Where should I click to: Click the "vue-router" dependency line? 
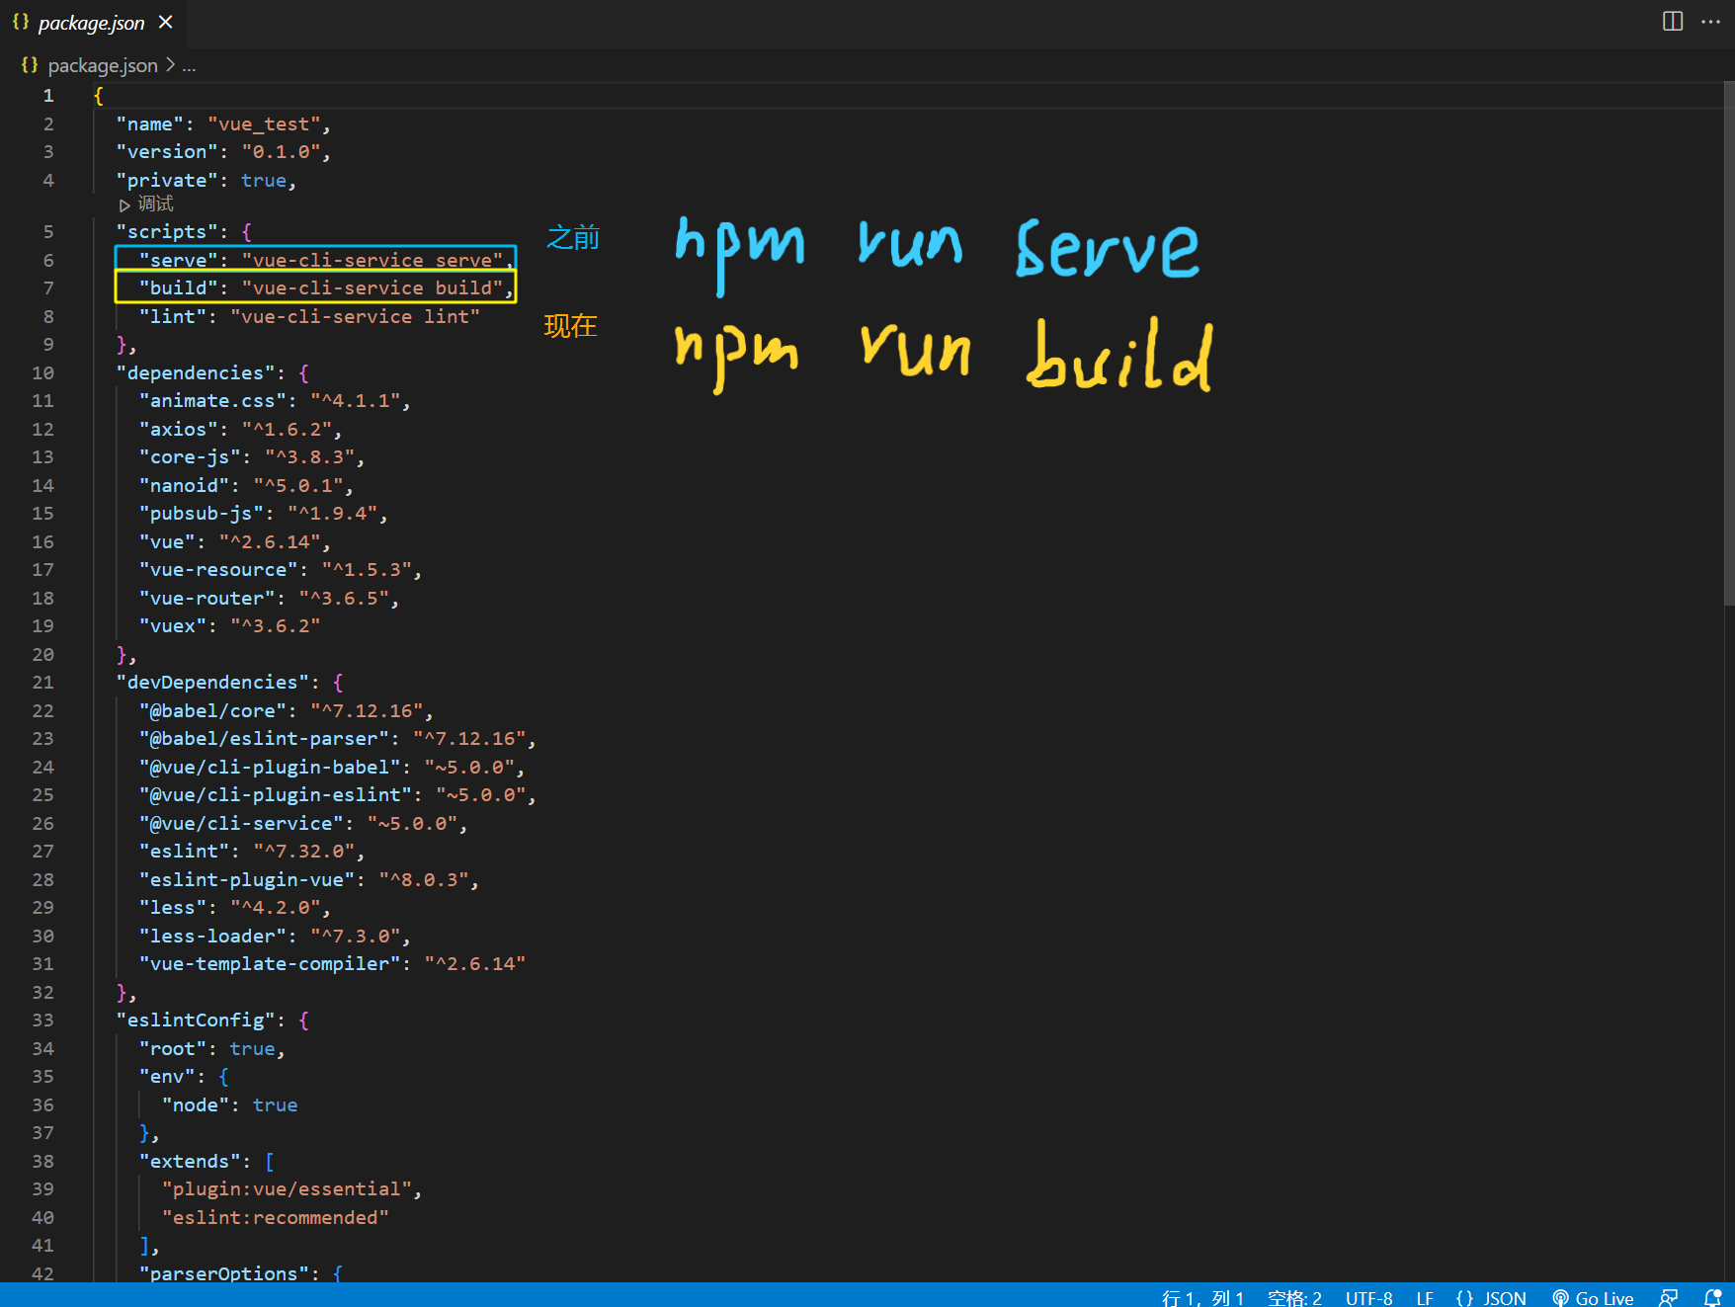pos(269,598)
